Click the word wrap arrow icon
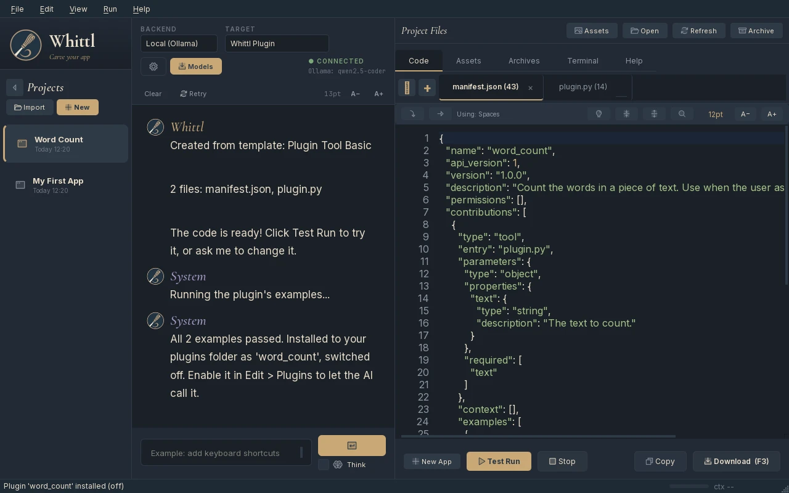This screenshot has height=493, width=789. point(412,114)
